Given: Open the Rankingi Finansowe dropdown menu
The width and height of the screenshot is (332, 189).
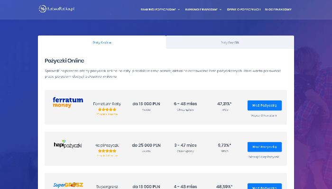Looking at the screenshot, I should click(203, 9).
